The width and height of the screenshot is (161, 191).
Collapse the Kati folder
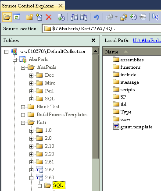pyautogui.click(x=23, y=123)
